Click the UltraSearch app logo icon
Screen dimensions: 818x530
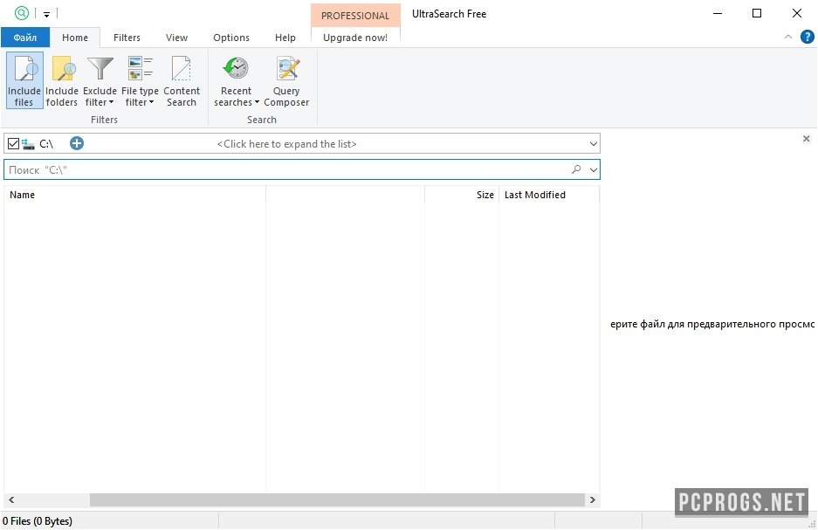pyautogui.click(x=22, y=13)
